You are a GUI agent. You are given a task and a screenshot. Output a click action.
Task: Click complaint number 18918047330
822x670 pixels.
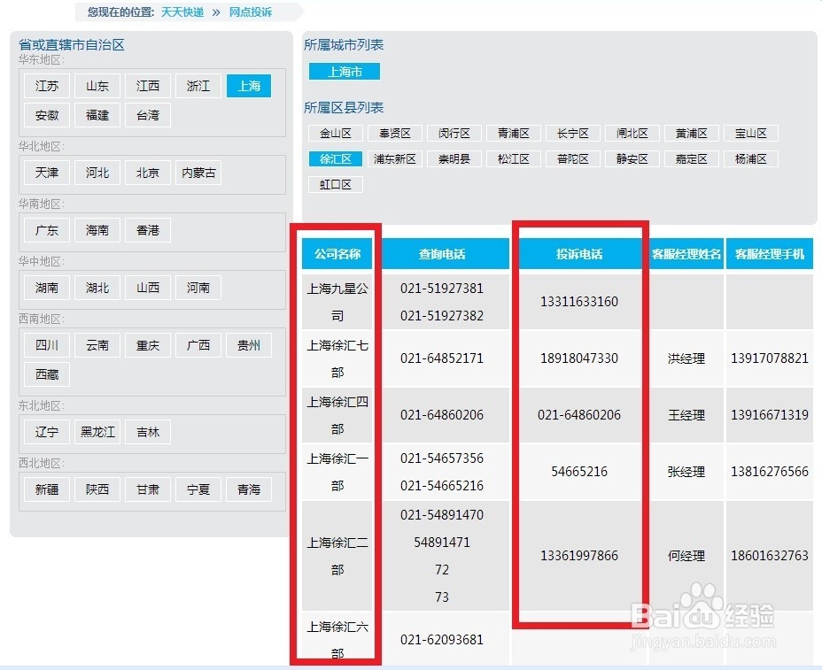coord(579,358)
